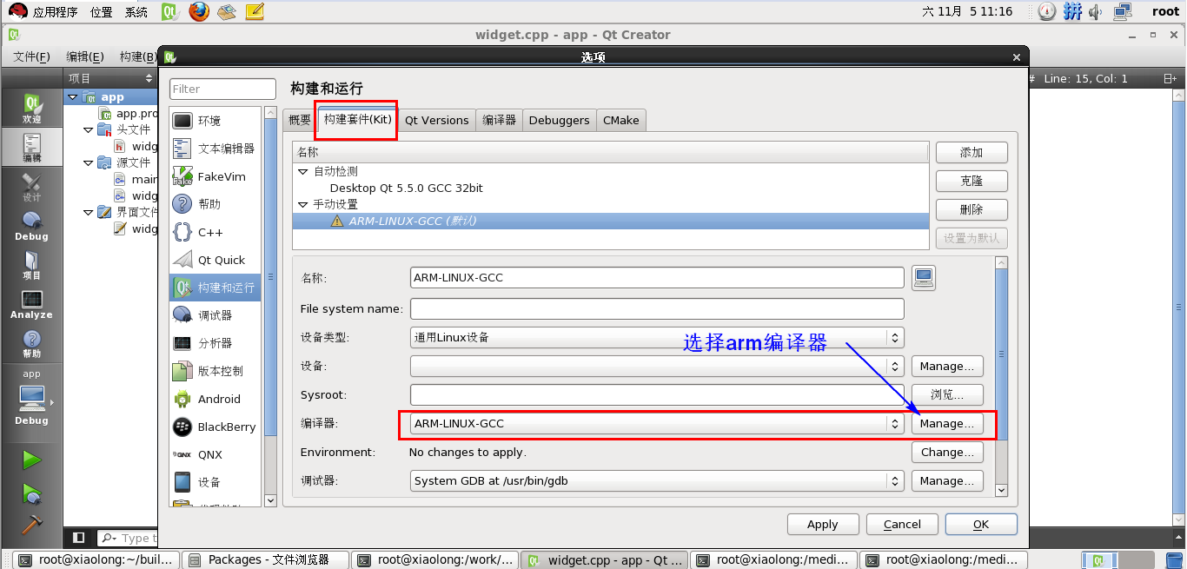The image size is (1187, 569).
Task: Open debugger dropdown showing System GDB
Action: click(657, 480)
